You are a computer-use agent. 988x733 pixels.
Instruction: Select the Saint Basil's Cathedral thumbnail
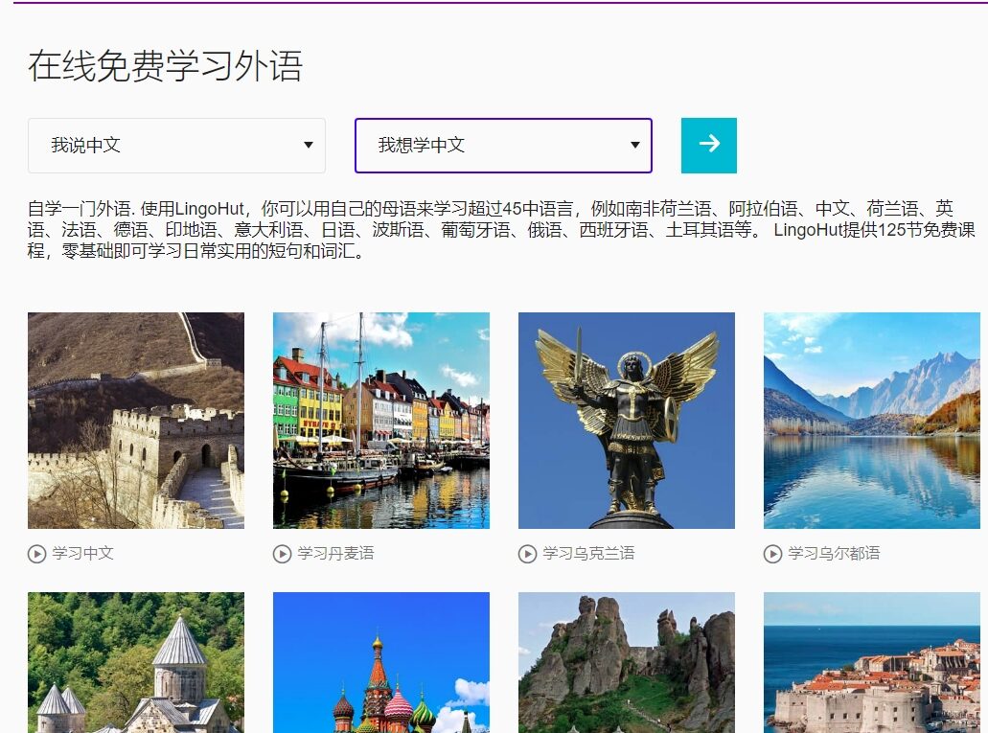click(381, 662)
